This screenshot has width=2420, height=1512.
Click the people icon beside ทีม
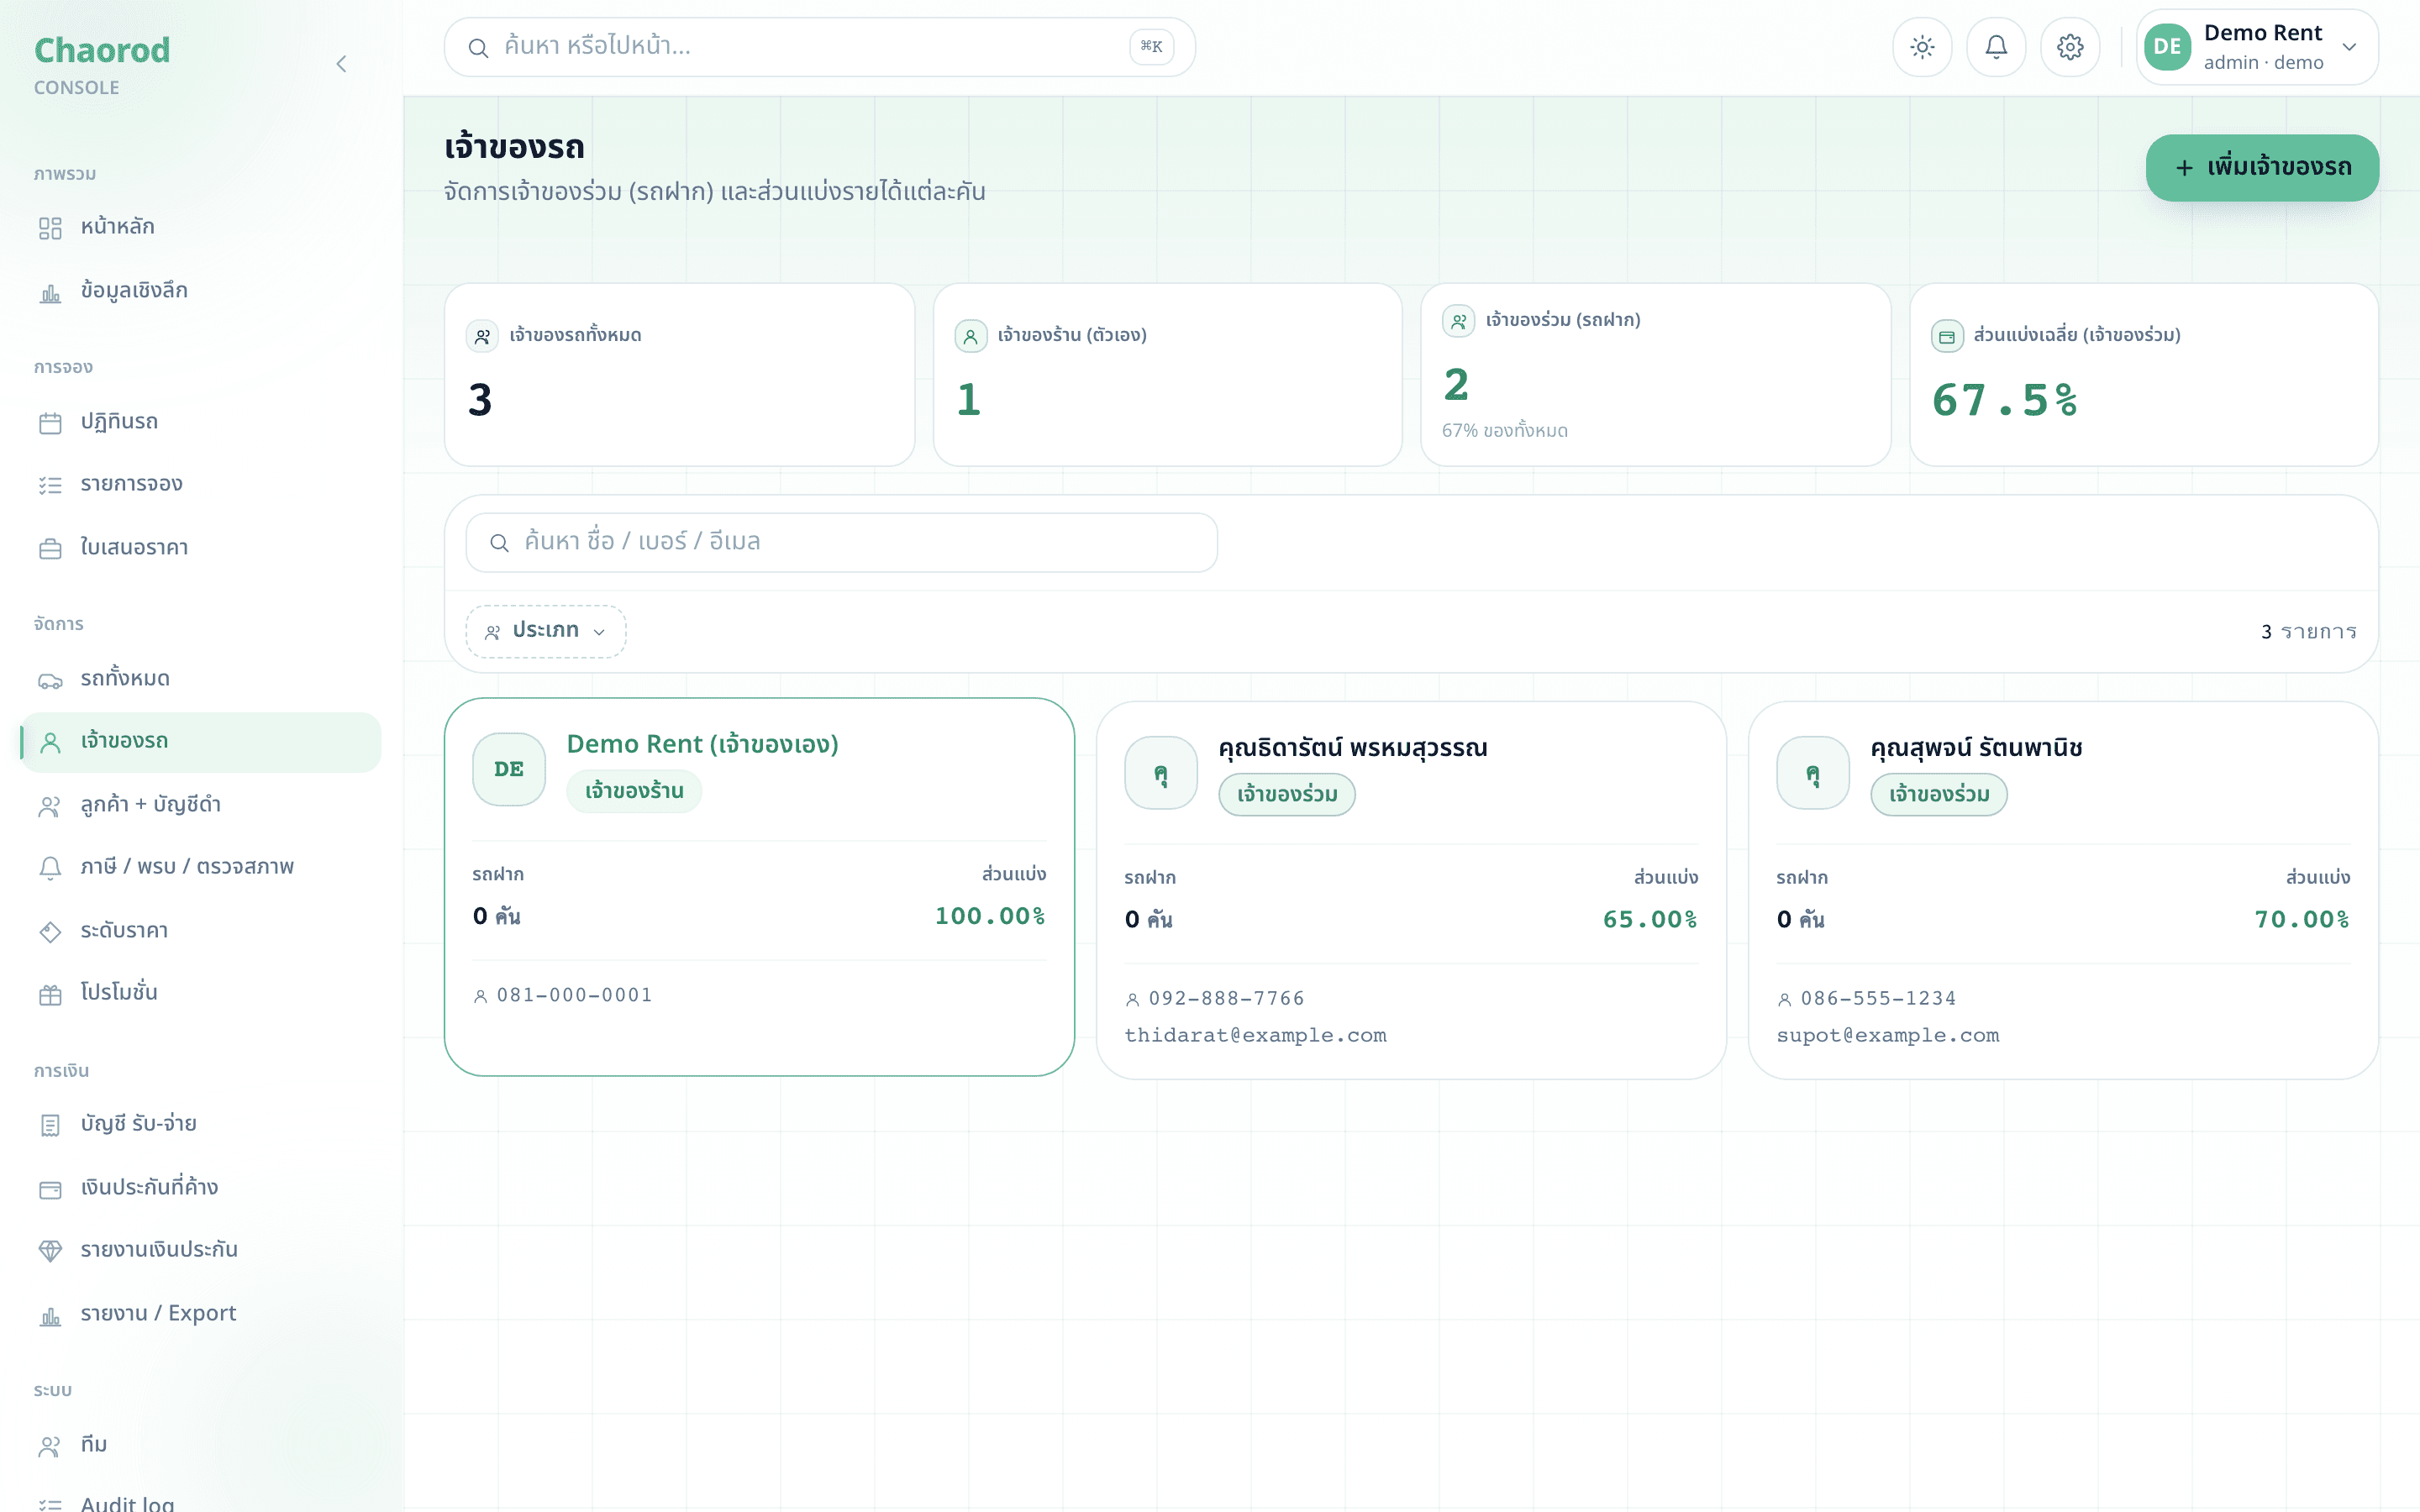(50, 1446)
